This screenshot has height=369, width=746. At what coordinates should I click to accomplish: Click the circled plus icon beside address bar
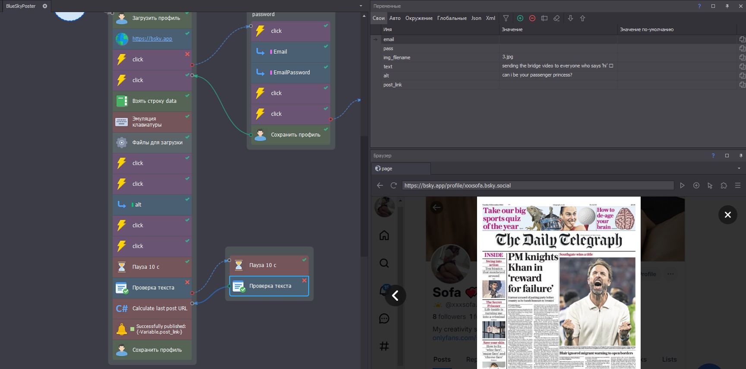pyautogui.click(x=696, y=185)
